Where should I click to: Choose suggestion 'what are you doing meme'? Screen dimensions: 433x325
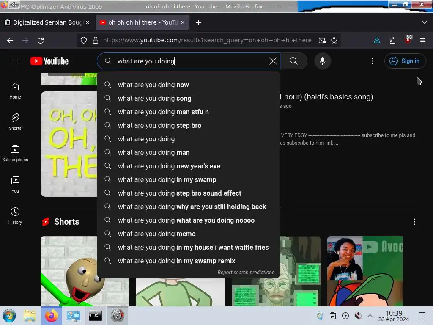click(x=188, y=234)
